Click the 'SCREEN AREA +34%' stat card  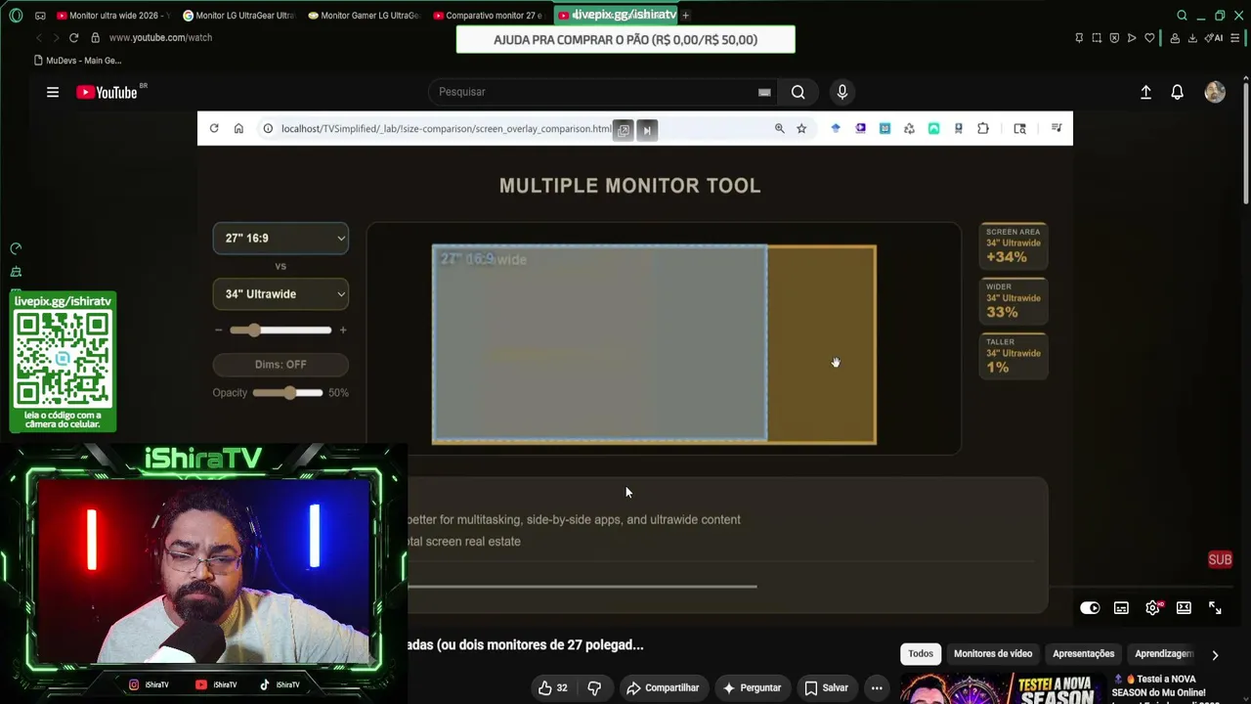(1014, 246)
